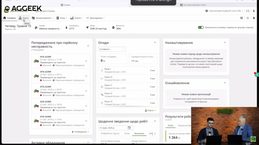Switch to the Посів tab in daily summary
The width and height of the screenshot is (259, 145).
click(127, 133)
